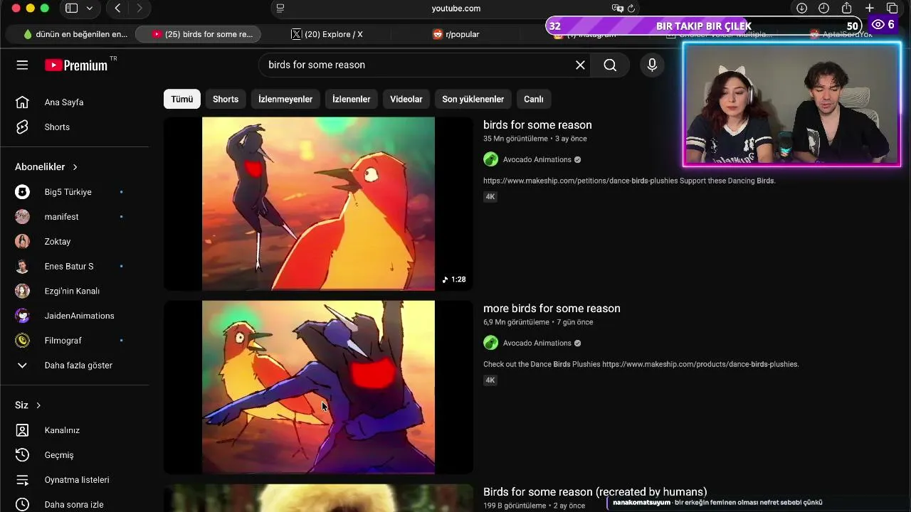Select the Videolar filter chip

(406, 99)
